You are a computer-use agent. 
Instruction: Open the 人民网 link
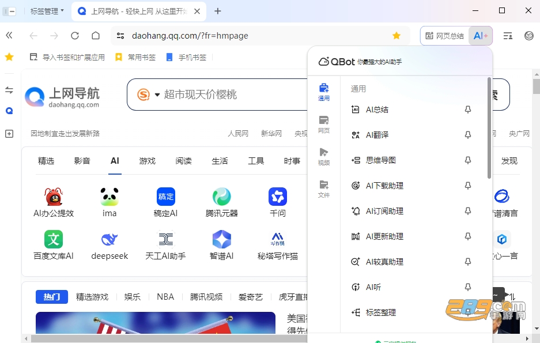coord(238,134)
